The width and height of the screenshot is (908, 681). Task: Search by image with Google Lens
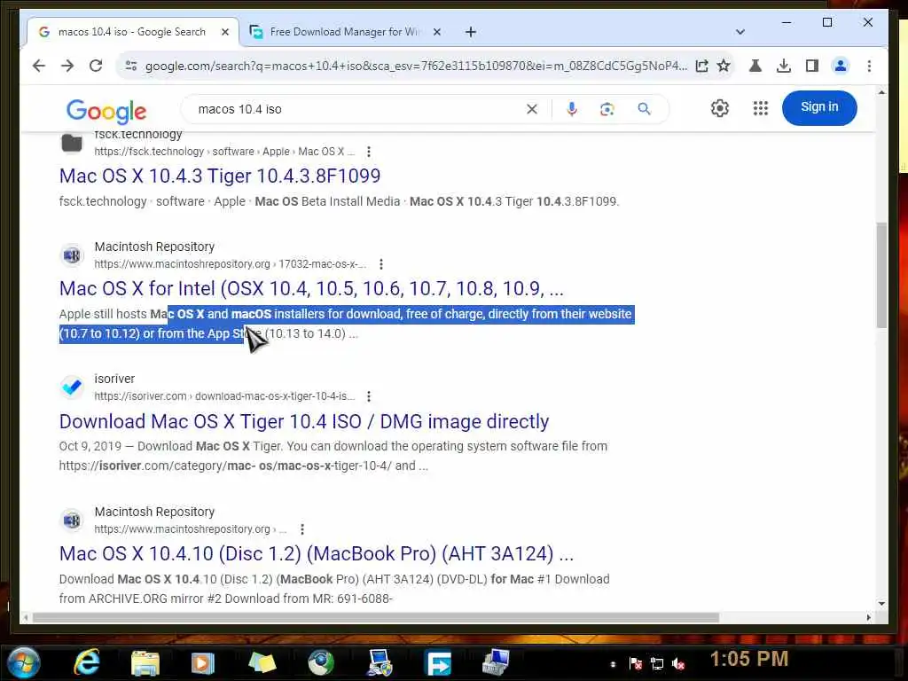[607, 109]
